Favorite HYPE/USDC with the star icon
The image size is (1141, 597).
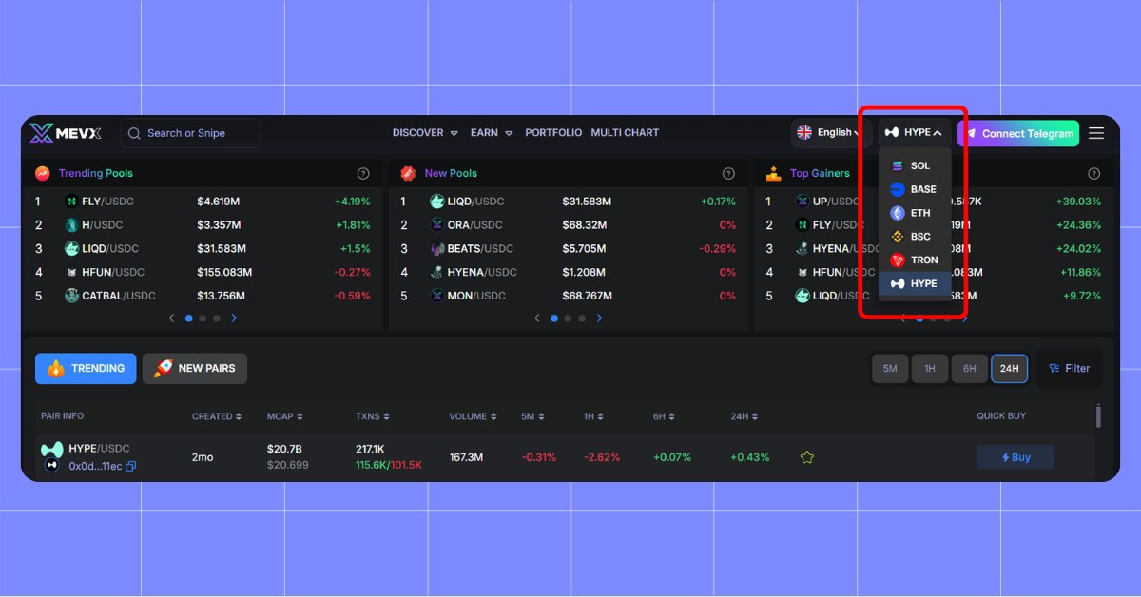point(806,457)
